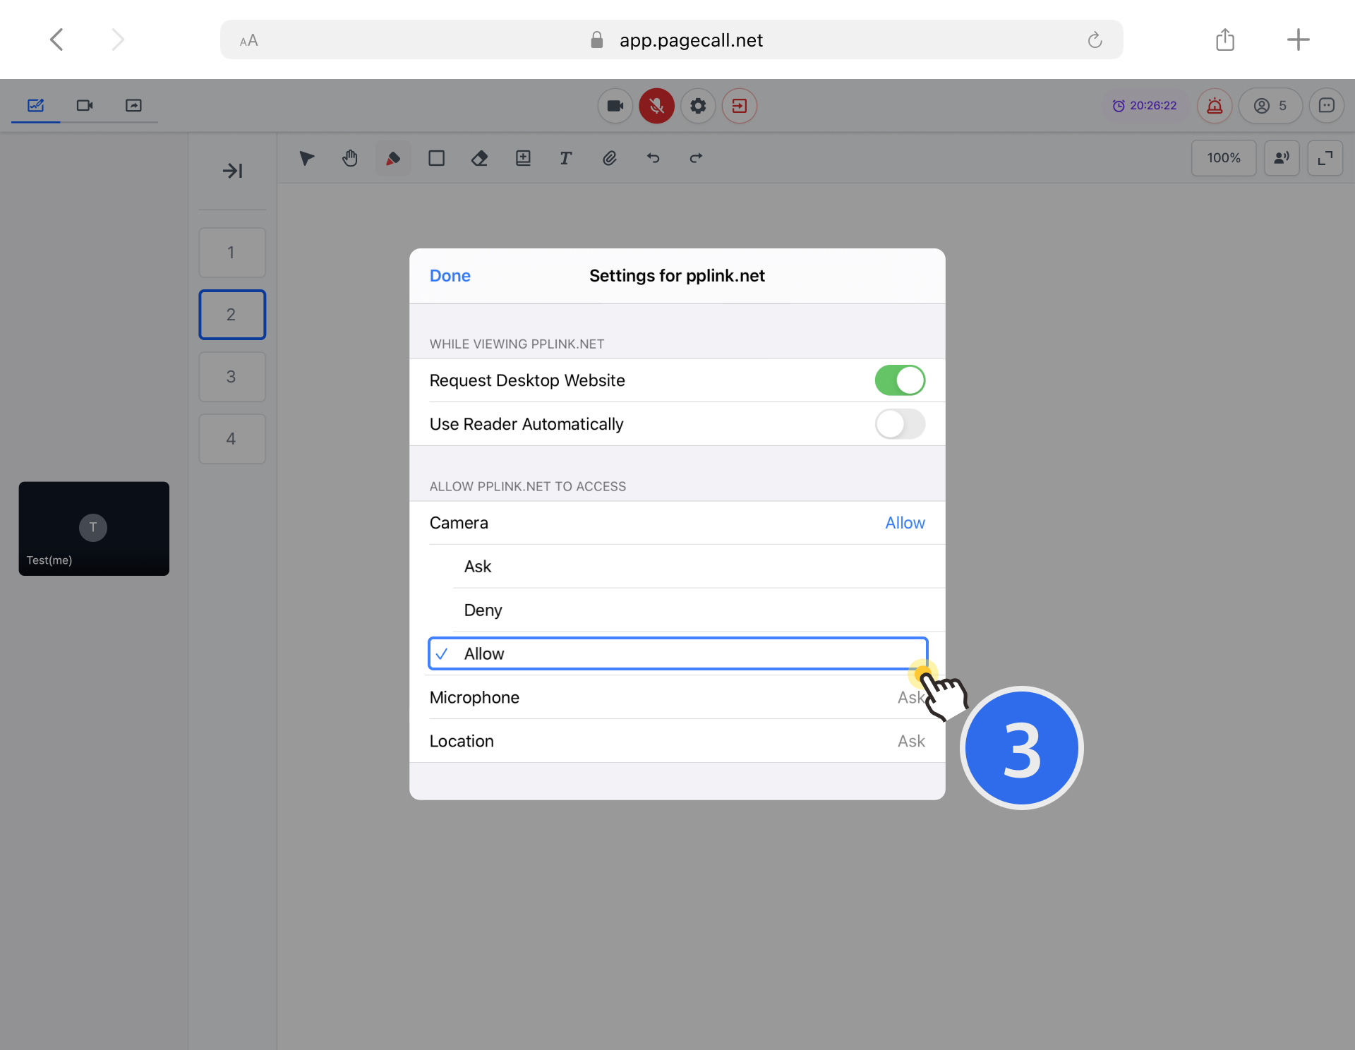Redo the last action
This screenshot has height=1050, width=1355.
[x=696, y=158]
